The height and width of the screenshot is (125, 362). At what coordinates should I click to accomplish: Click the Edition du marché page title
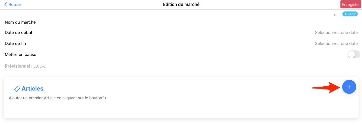(x=181, y=4)
